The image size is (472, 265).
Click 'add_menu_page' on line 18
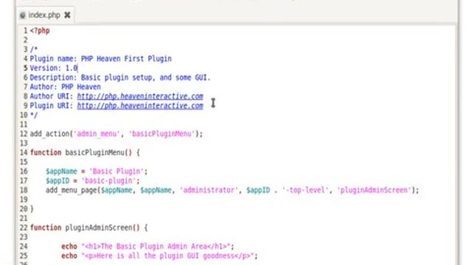[x=72, y=190]
